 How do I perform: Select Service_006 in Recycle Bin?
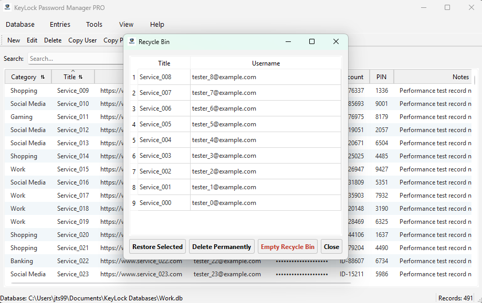click(164, 109)
